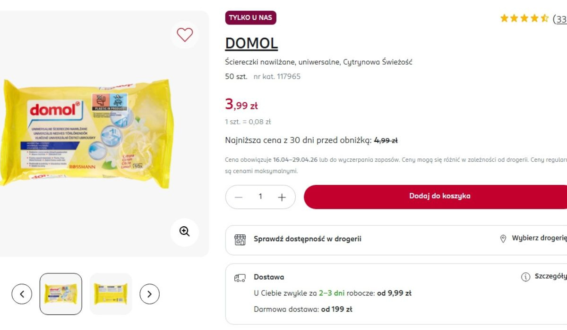Viewport: 567px width, 330px height.
Task: Show previous product image thumbnail arrow
Action: (22, 294)
